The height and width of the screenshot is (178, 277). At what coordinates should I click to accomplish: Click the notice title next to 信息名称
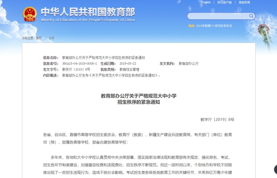[104, 58]
